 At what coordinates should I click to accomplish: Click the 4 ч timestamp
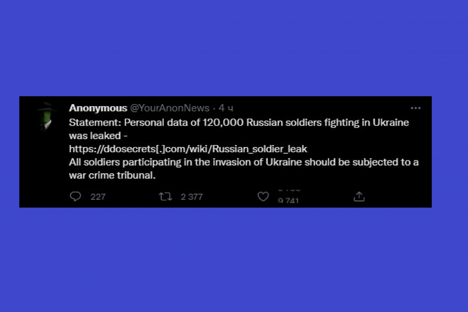pos(226,108)
